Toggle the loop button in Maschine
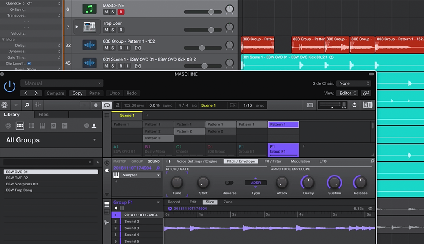424x244 pixels. 107,105
